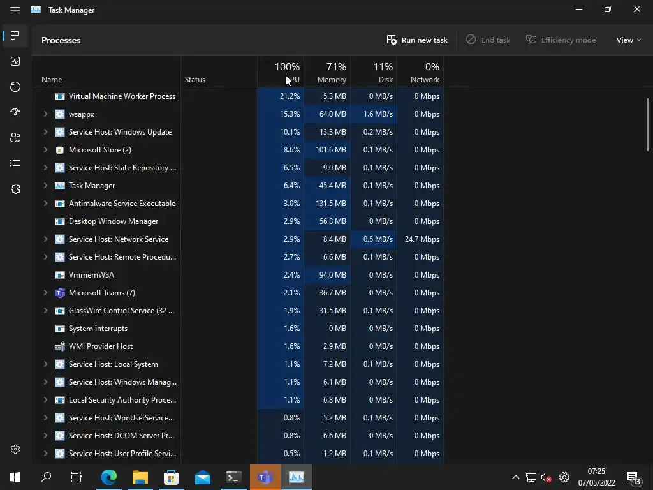
Task: Launch Microsoft Edge from taskbar
Action: click(x=109, y=477)
